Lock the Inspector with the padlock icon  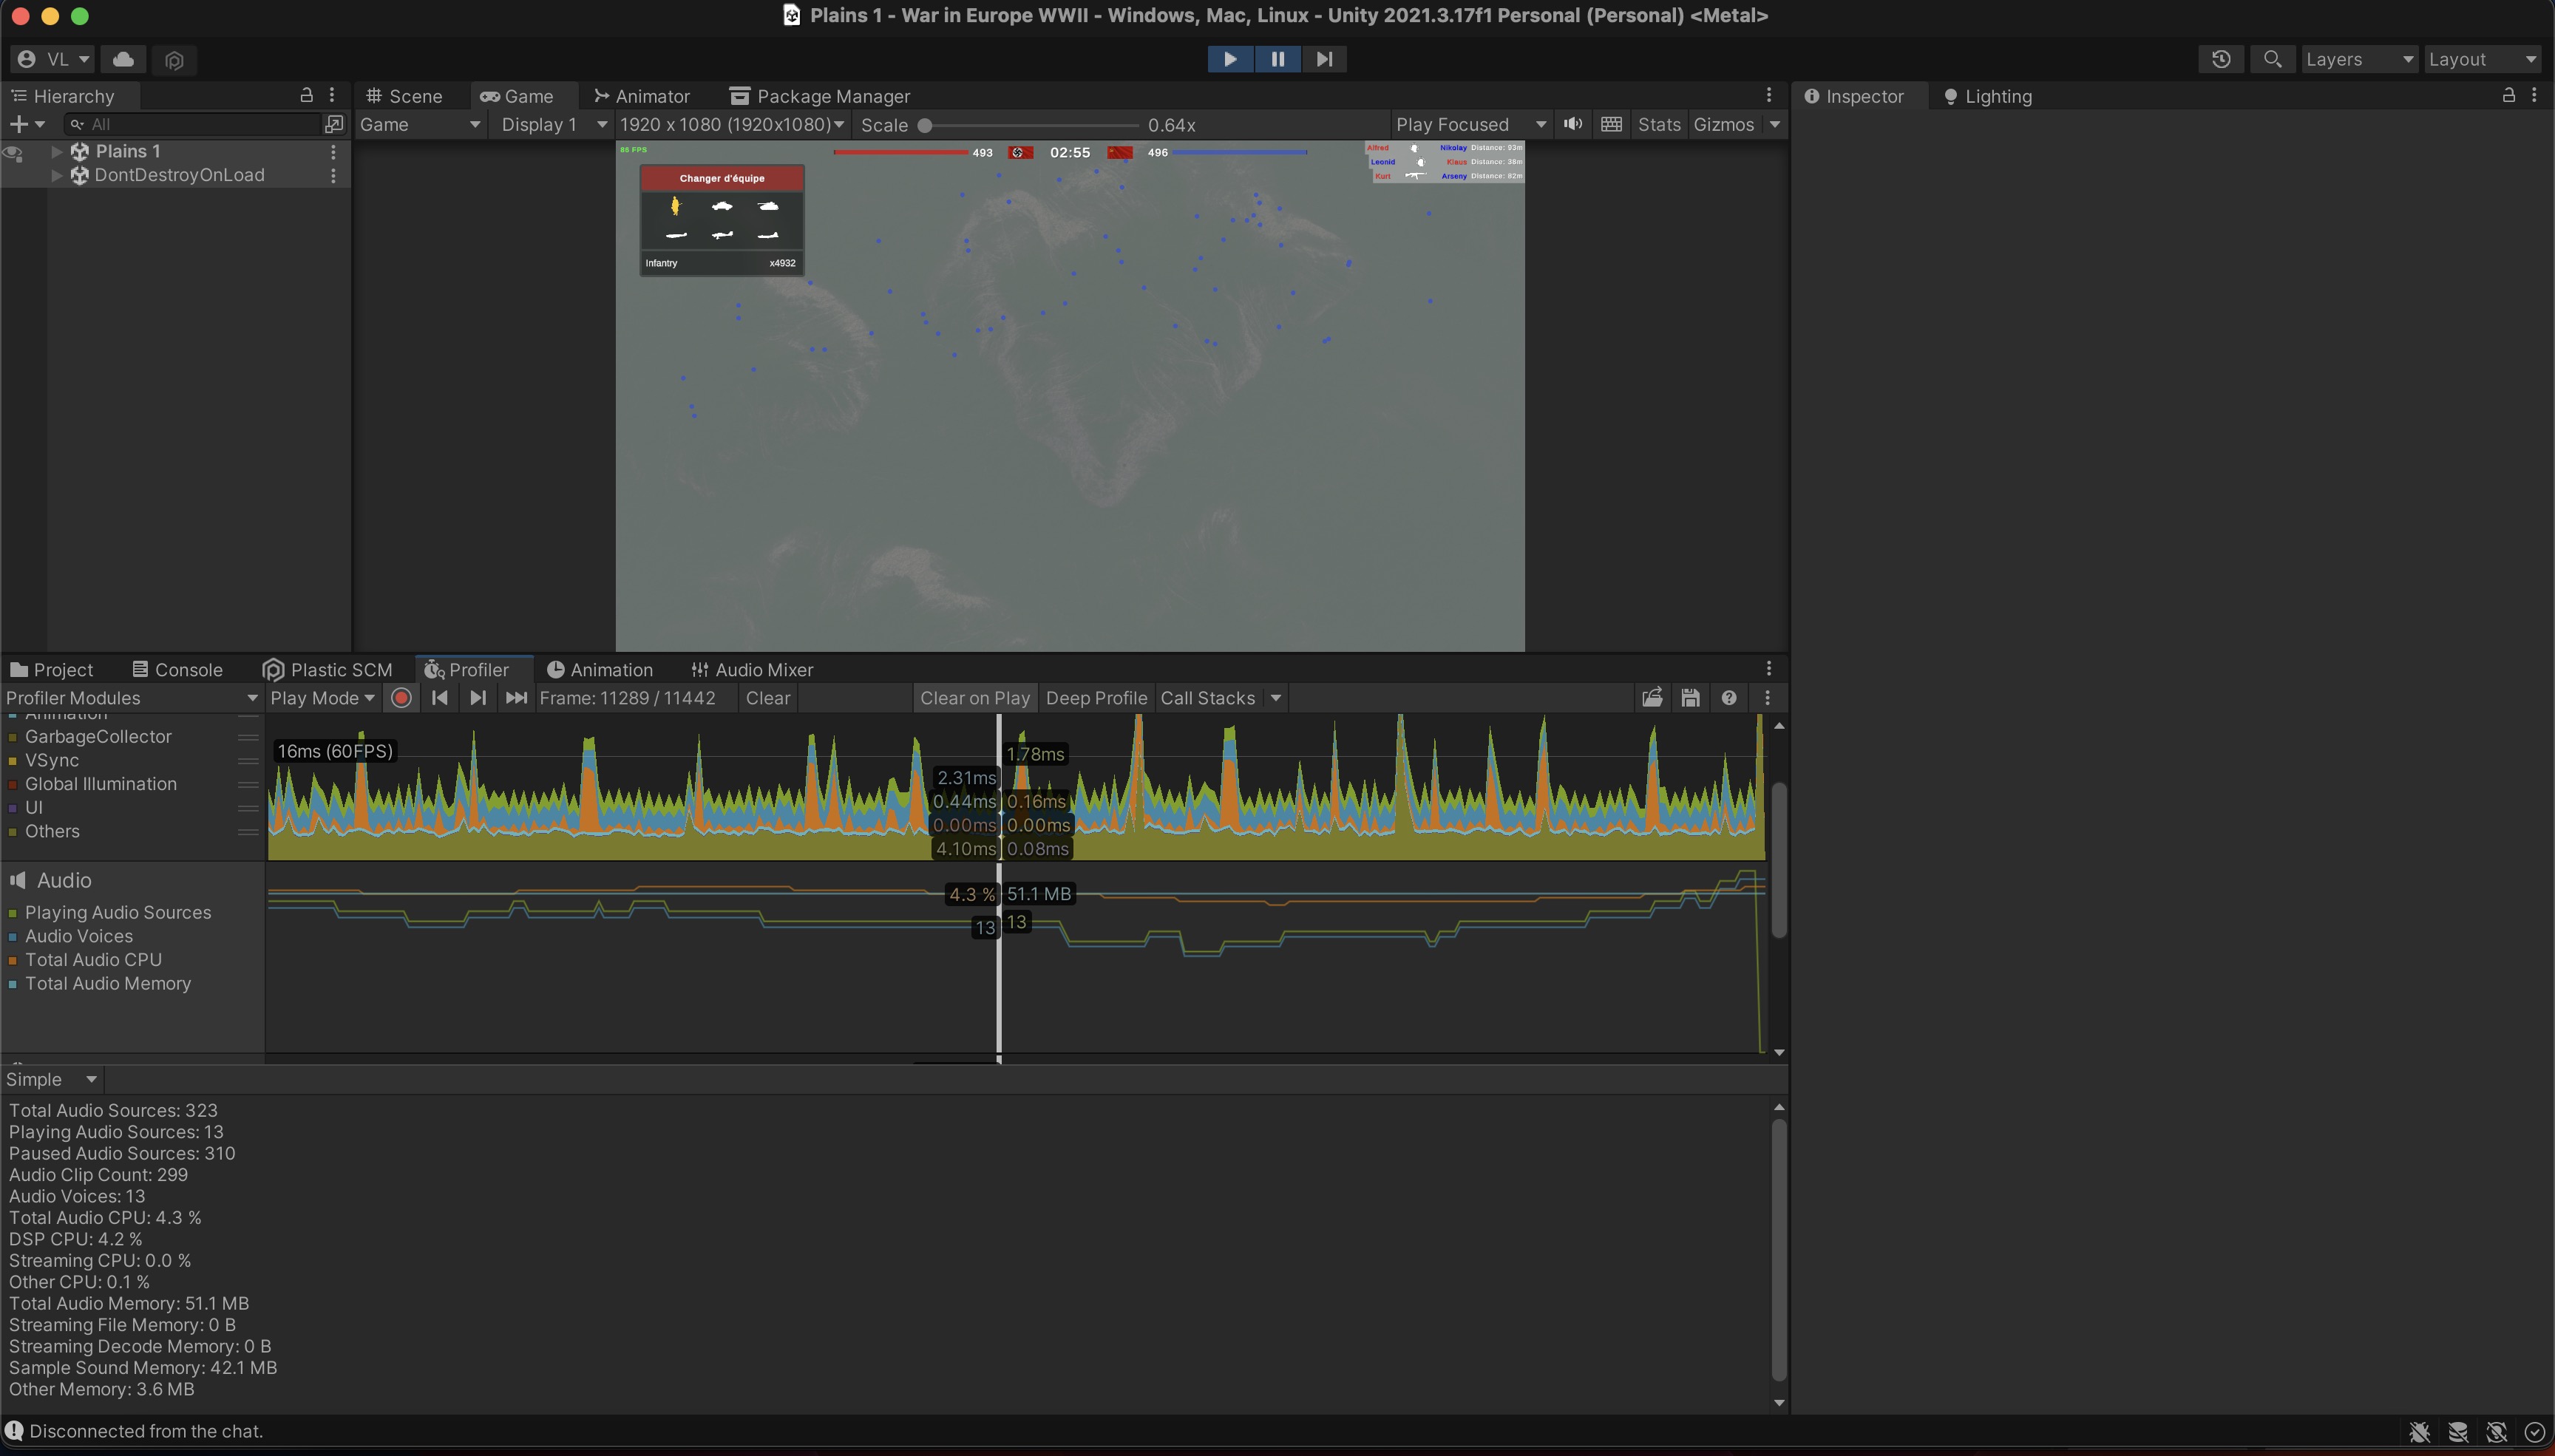pos(2509,95)
